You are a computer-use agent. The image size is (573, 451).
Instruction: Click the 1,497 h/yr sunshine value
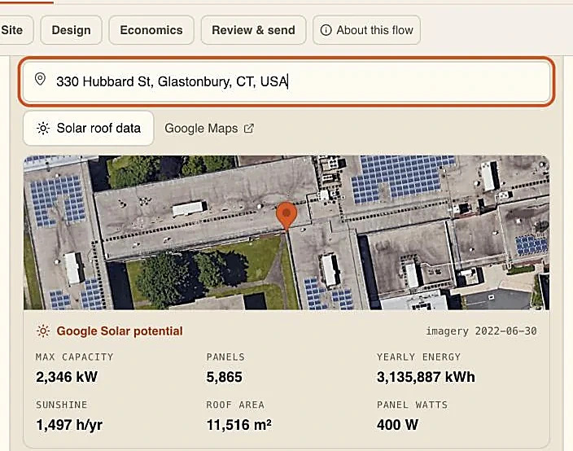pos(69,425)
